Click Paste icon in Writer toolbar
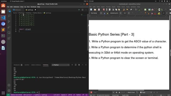171x96 pixels. (x=119, y=10)
